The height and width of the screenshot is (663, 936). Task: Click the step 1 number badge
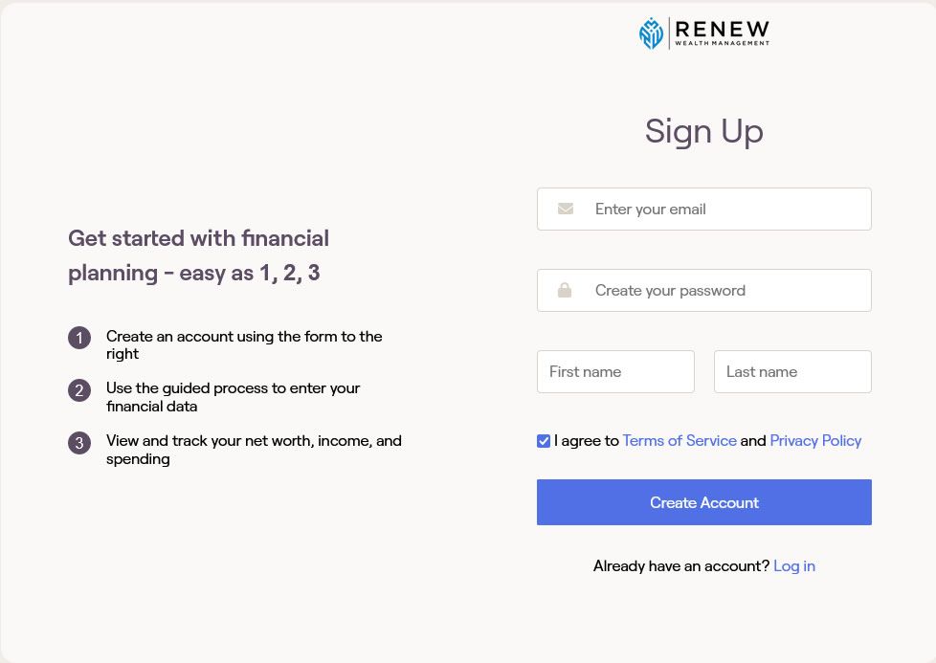point(79,338)
